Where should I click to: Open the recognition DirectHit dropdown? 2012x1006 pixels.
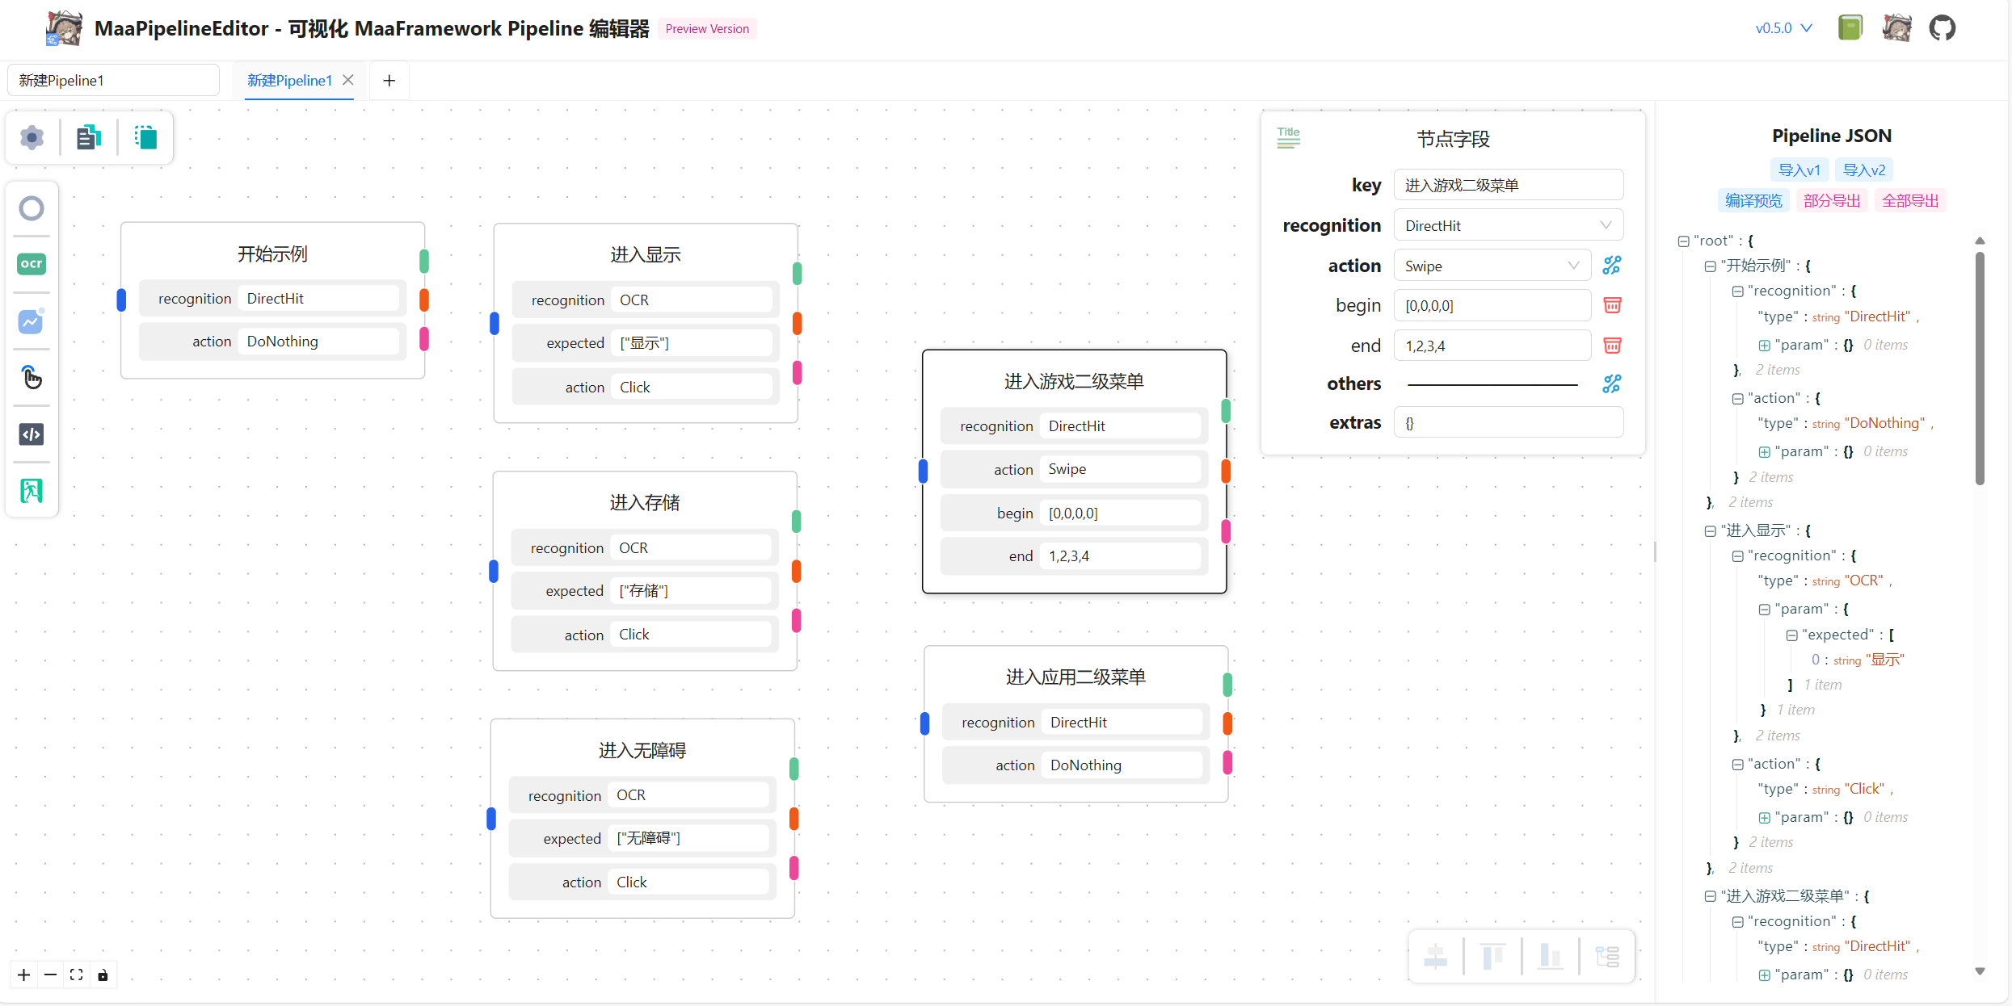1508,225
